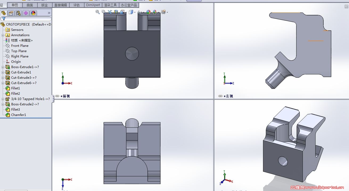The width and height of the screenshot is (349, 191).
Task: Expand the Cut-Extrude6 feature node
Action: coord(3,83)
